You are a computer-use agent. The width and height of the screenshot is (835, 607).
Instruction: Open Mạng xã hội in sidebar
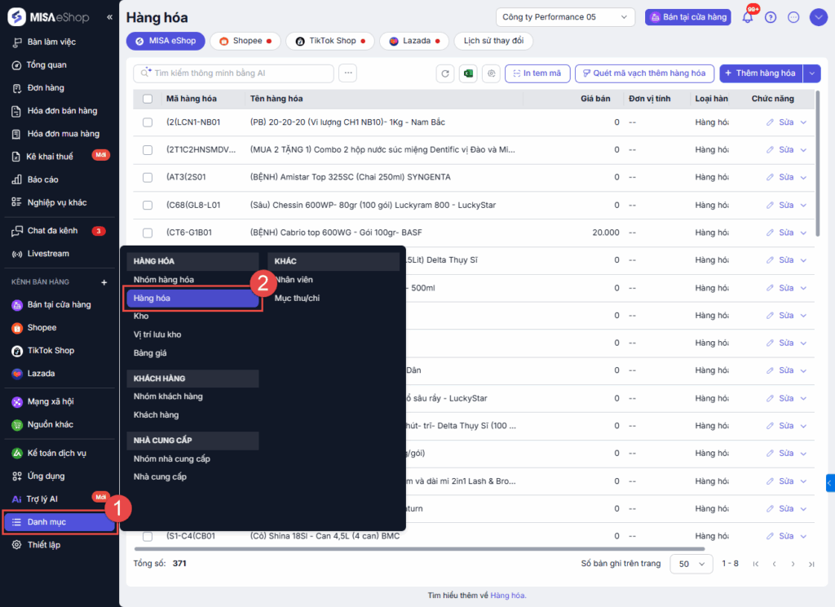pyautogui.click(x=51, y=401)
